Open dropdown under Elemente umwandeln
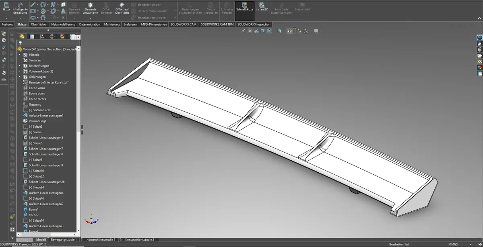 (90, 17)
